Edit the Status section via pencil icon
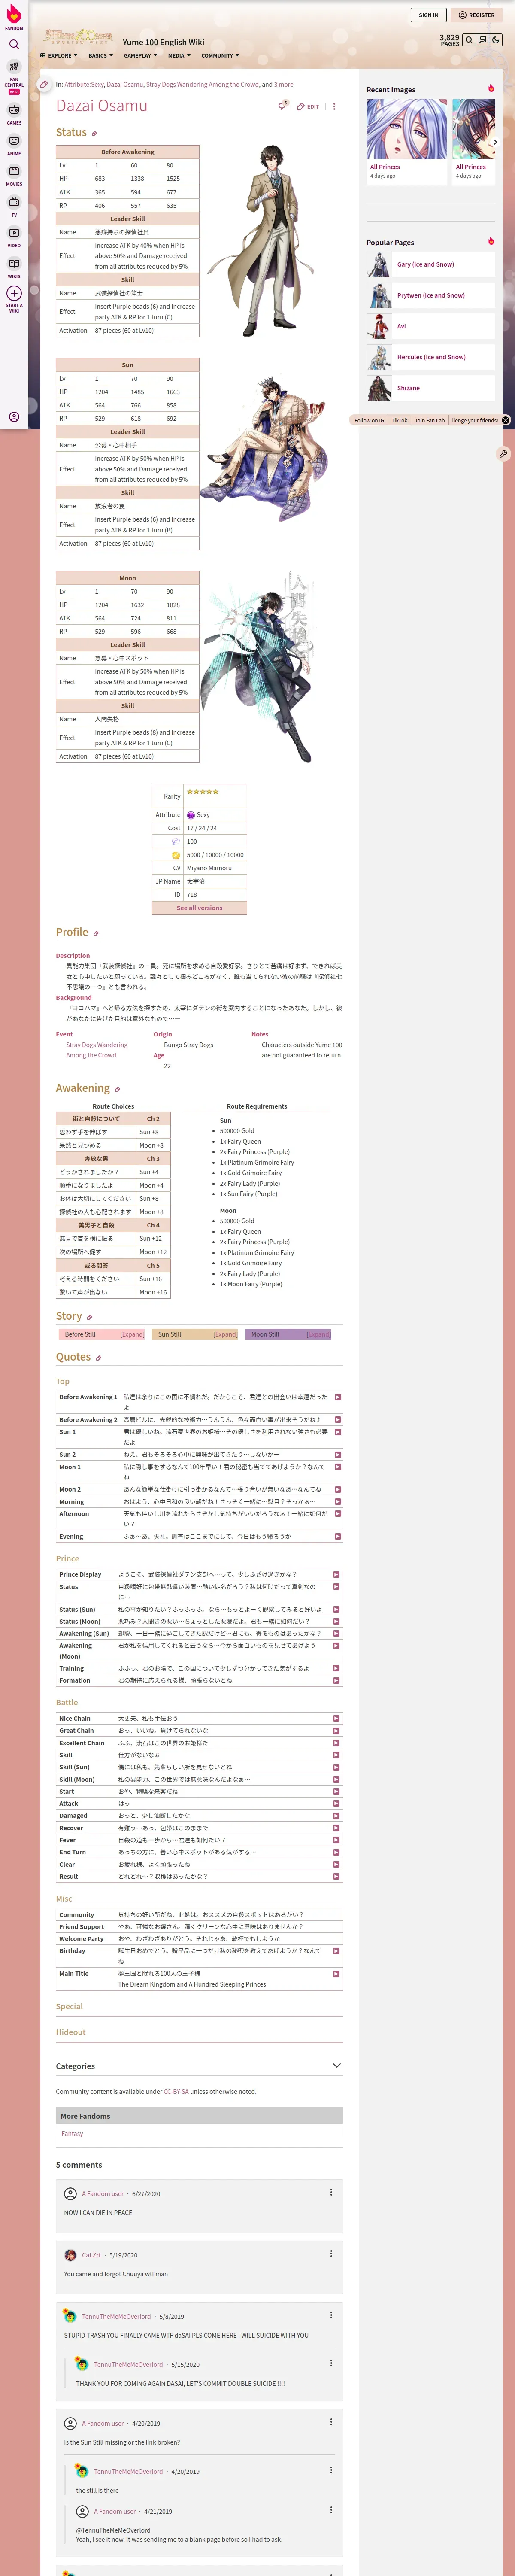 tap(94, 134)
